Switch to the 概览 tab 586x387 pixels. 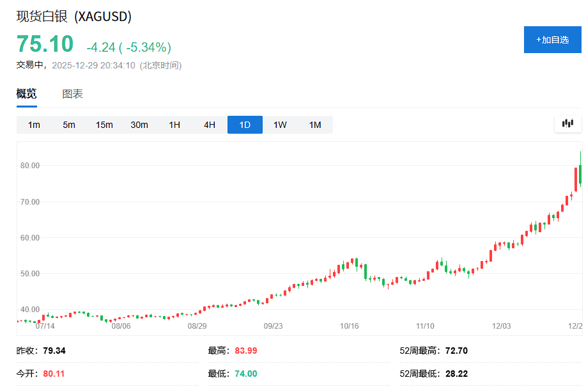point(27,94)
